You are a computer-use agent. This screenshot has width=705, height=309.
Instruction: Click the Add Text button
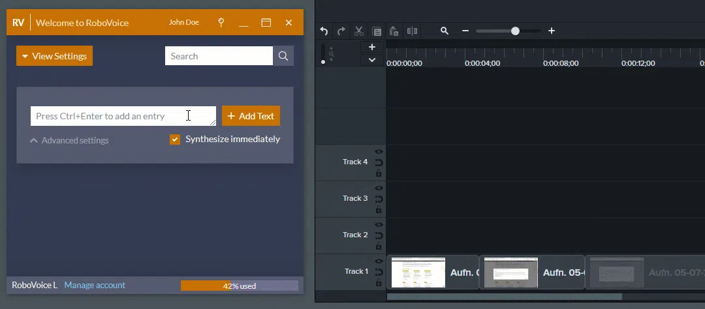point(251,116)
